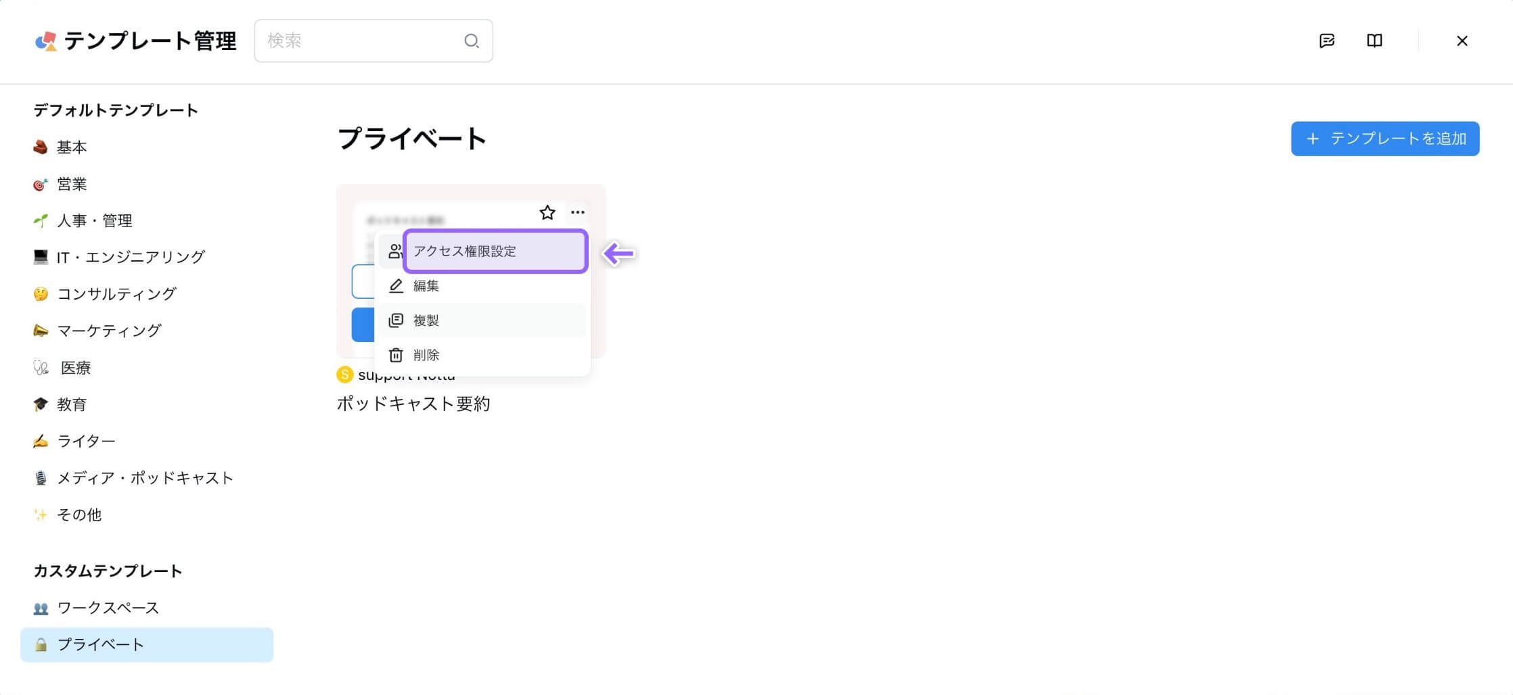The height and width of the screenshot is (695, 1513).
Task: Click the テンプレート管理 header title
Action: pyautogui.click(x=150, y=41)
